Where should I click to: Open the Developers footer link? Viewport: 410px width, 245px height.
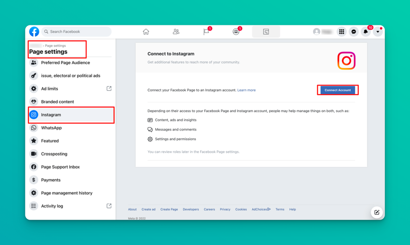coord(191,209)
